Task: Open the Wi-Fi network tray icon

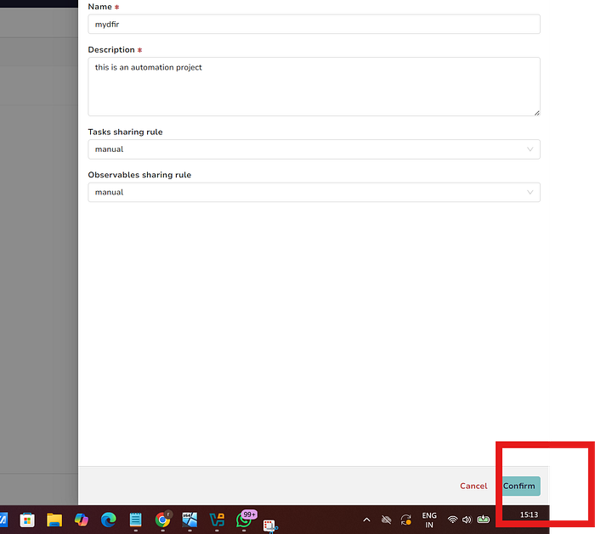Action: coord(452,520)
